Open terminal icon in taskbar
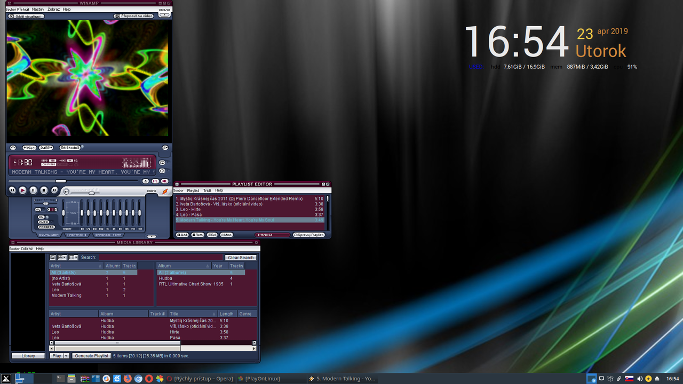This screenshot has height=384, width=683. coord(61,378)
